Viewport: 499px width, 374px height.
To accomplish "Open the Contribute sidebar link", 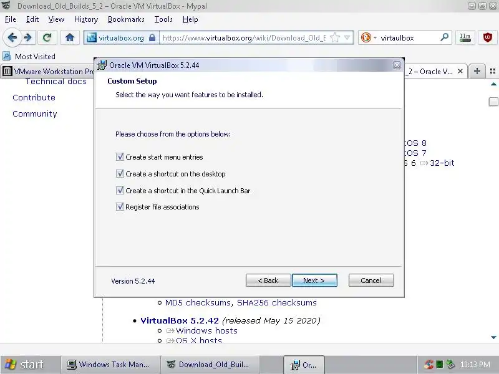I will (34, 98).
